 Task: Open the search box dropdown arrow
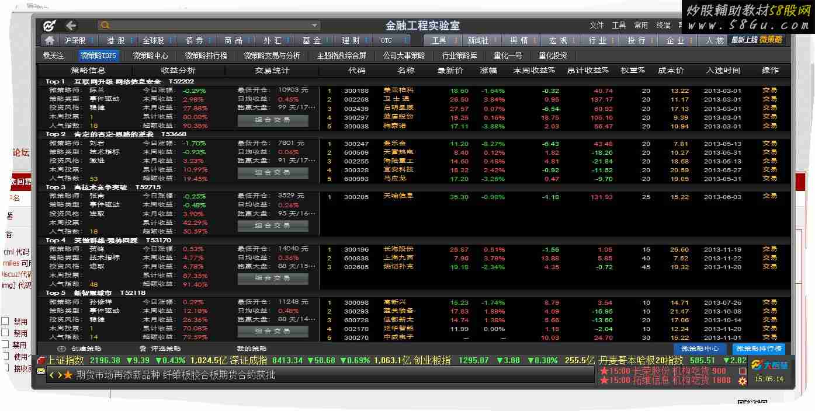coord(315,26)
